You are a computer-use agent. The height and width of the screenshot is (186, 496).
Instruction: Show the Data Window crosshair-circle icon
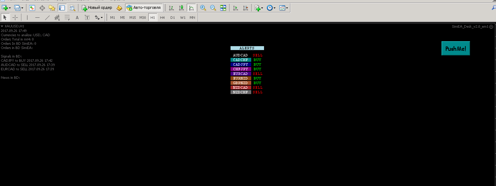(x=42, y=7)
